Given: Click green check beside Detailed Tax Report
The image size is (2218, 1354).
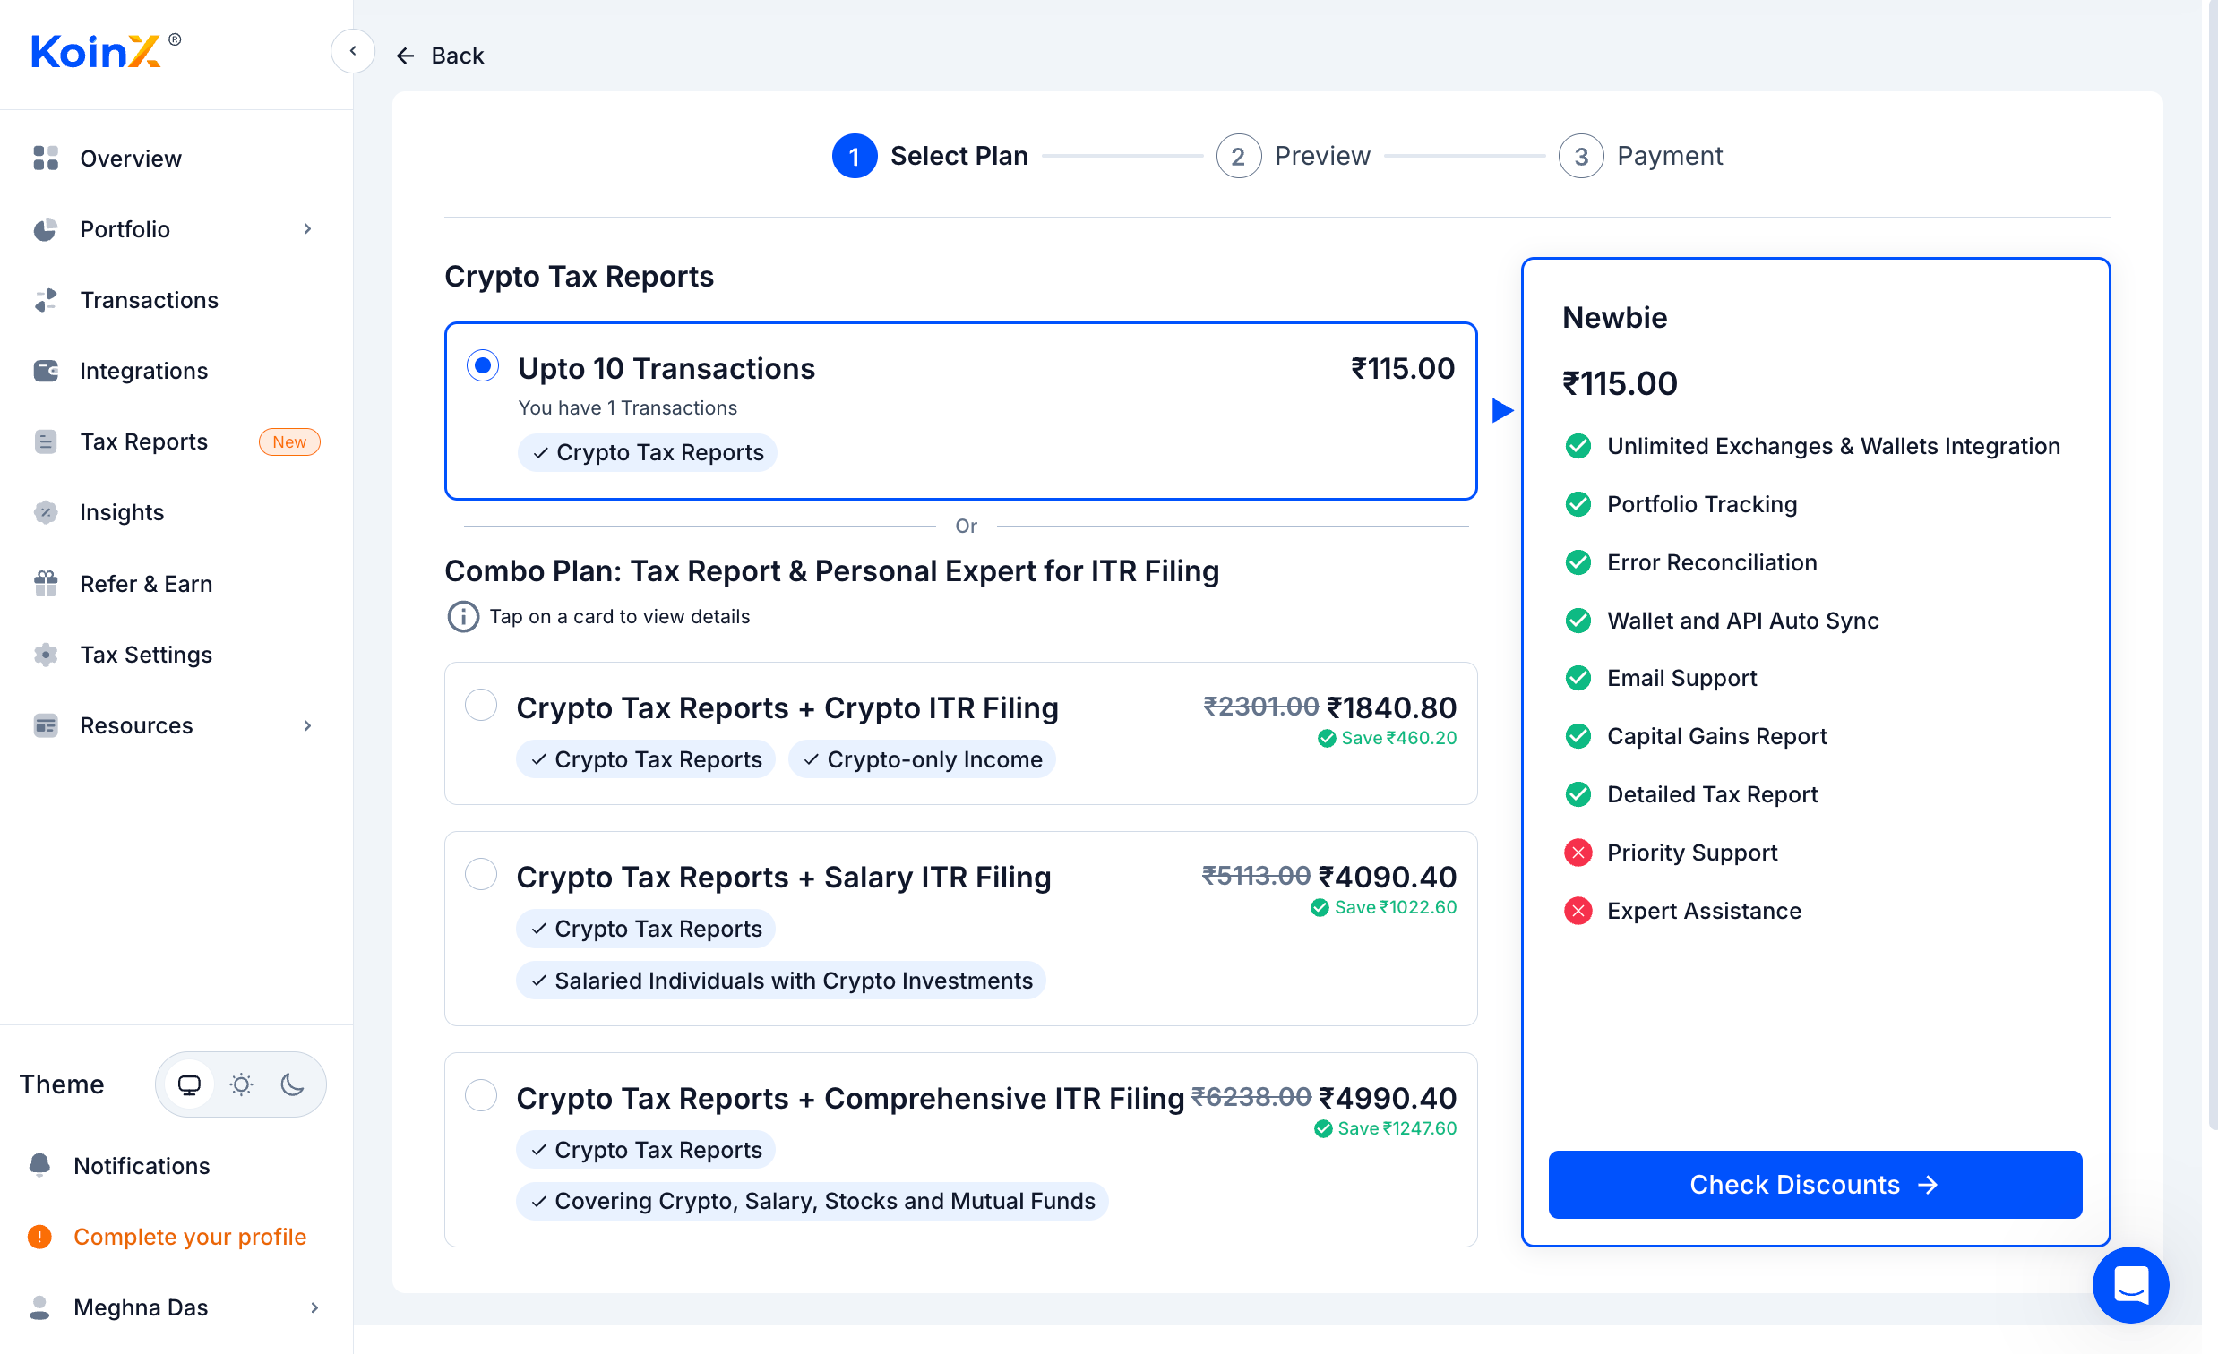Looking at the screenshot, I should 1578,793.
